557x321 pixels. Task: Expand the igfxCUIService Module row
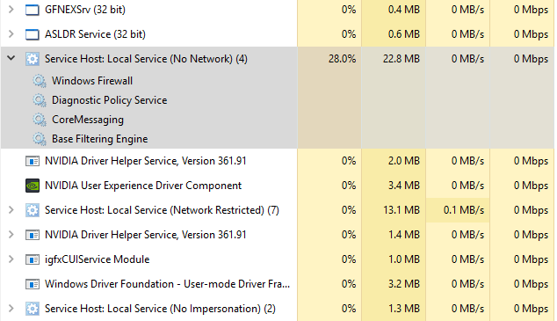pos(11,259)
